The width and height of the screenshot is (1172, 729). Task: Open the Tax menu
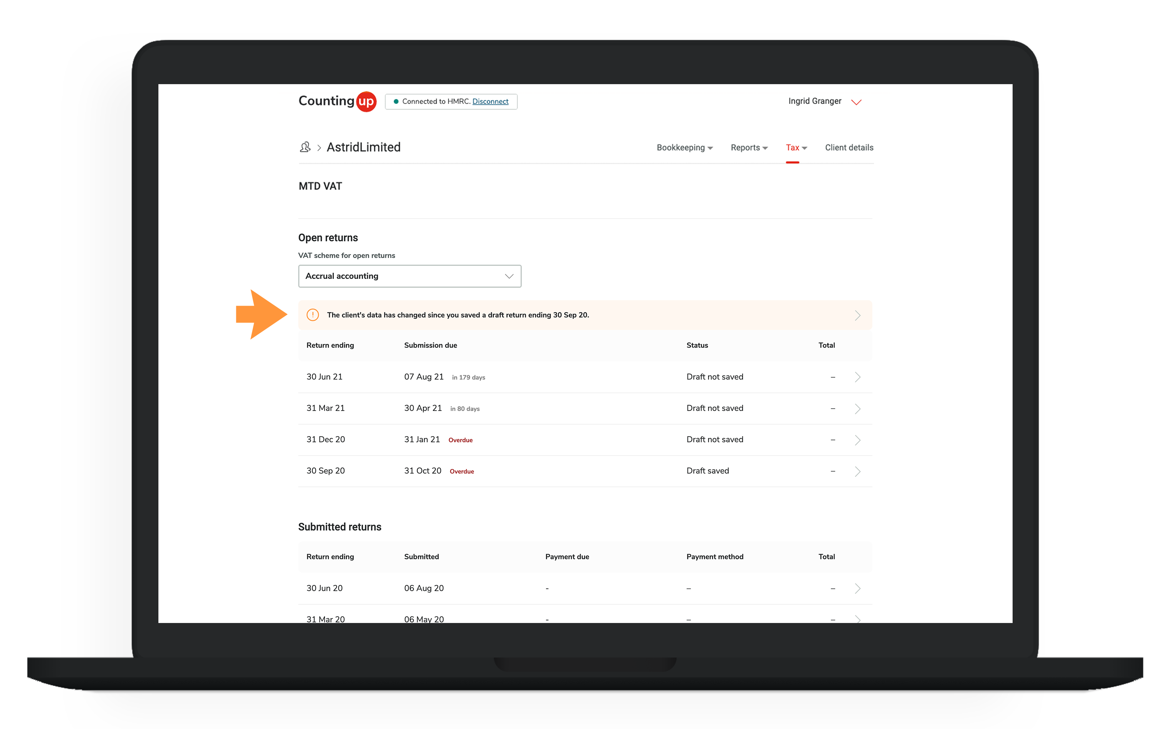tap(796, 147)
